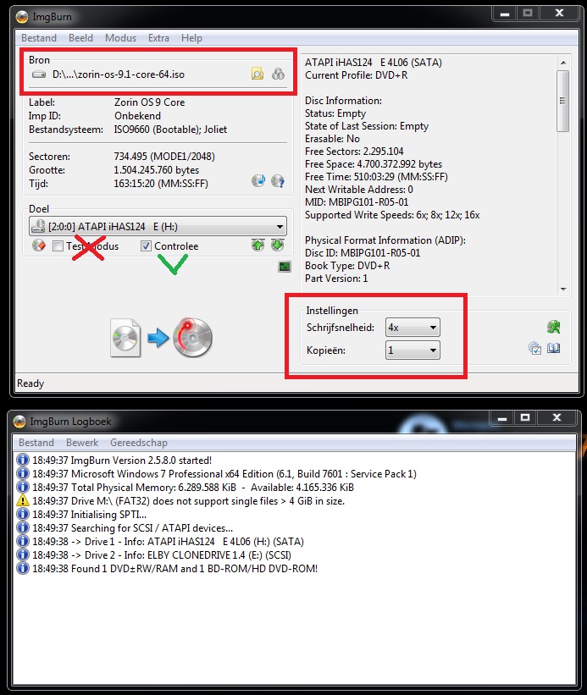Enable the Testmodus checkbox
The width and height of the screenshot is (587, 695).
pyautogui.click(x=58, y=246)
